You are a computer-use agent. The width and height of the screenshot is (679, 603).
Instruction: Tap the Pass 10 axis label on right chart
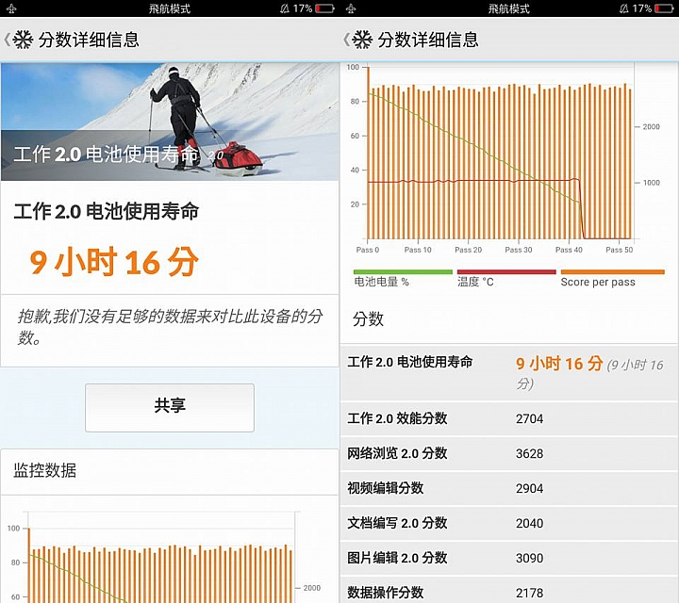418,250
